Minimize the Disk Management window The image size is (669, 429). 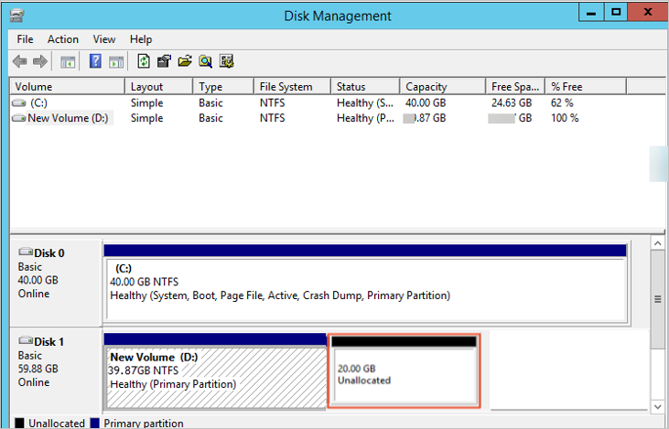[591, 13]
